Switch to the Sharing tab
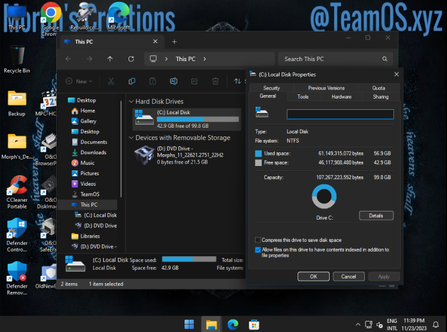 [x=380, y=97]
